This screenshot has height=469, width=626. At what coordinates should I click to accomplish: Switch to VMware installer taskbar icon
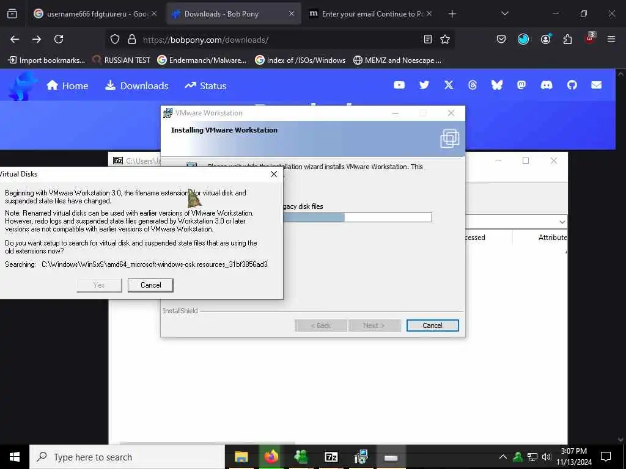pyautogui.click(x=361, y=457)
